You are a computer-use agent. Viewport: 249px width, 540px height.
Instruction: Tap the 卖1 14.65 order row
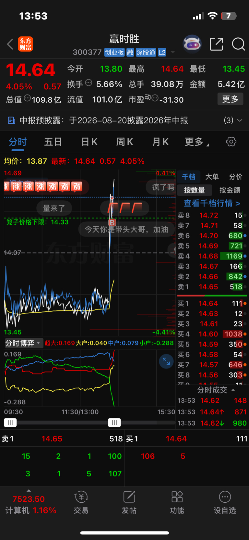point(212,287)
